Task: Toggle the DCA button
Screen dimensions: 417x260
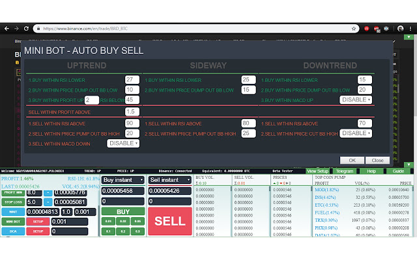Action: [x=13, y=231]
